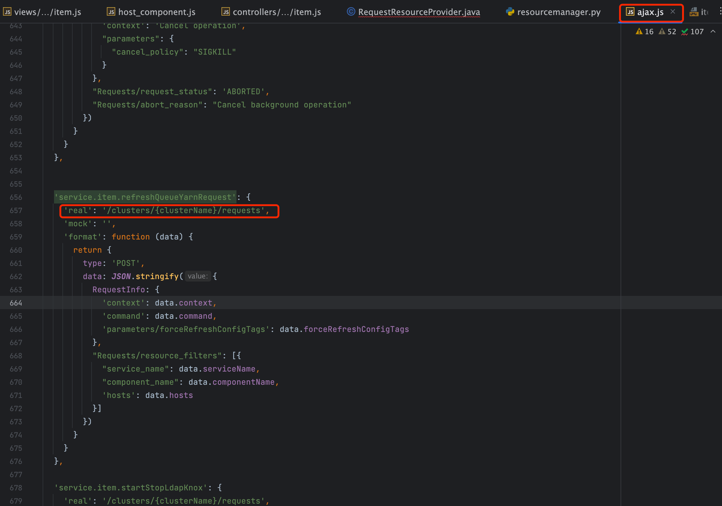Click "Requests/abort_reason" key on line 649
The height and width of the screenshot is (506, 722).
coord(147,105)
